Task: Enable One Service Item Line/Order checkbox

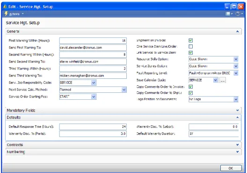Action: coord(190,46)
